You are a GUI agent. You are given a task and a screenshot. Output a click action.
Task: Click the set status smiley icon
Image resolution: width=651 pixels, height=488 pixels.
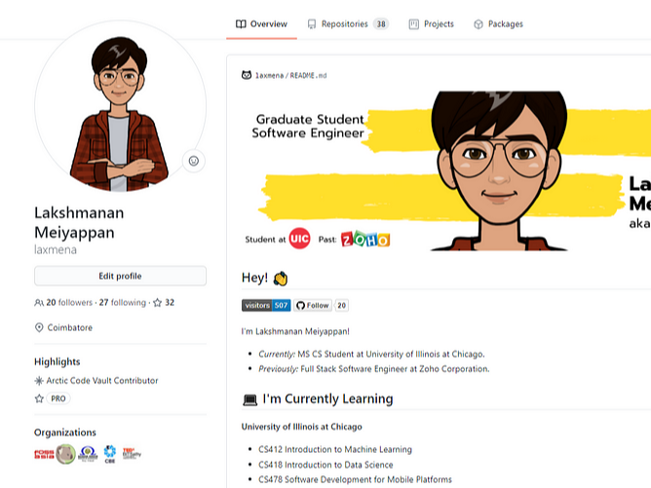click(x=194, y=161)
